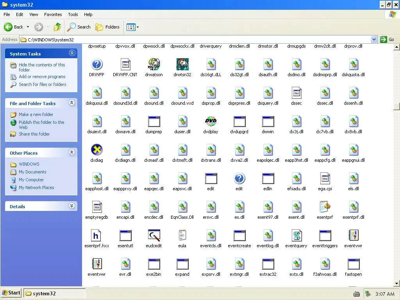Screen dimensions: 400x300
Task: Open the dxdiag diagnostic tool icon
Action: click(x=97, y=150)
